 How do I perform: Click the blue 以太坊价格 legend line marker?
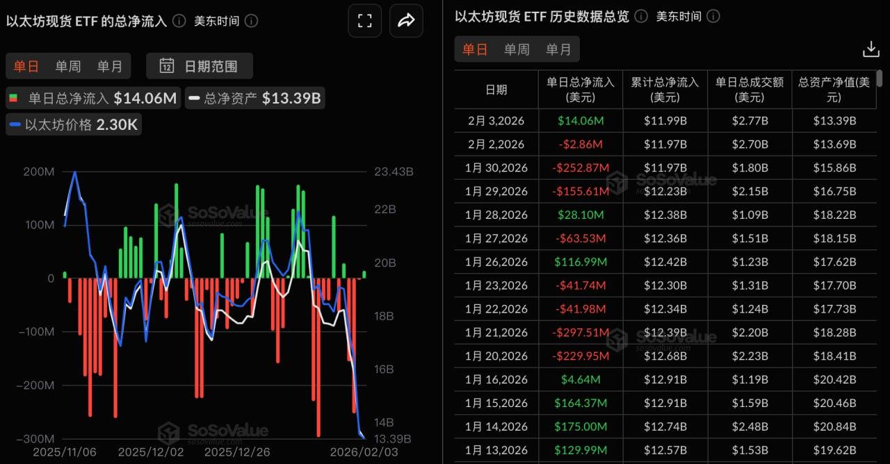coord(15,126)
